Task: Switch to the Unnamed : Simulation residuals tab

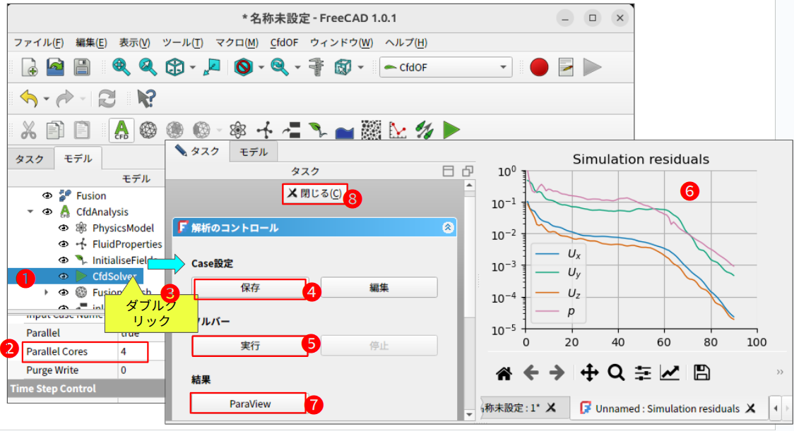Action: point(667,408)
